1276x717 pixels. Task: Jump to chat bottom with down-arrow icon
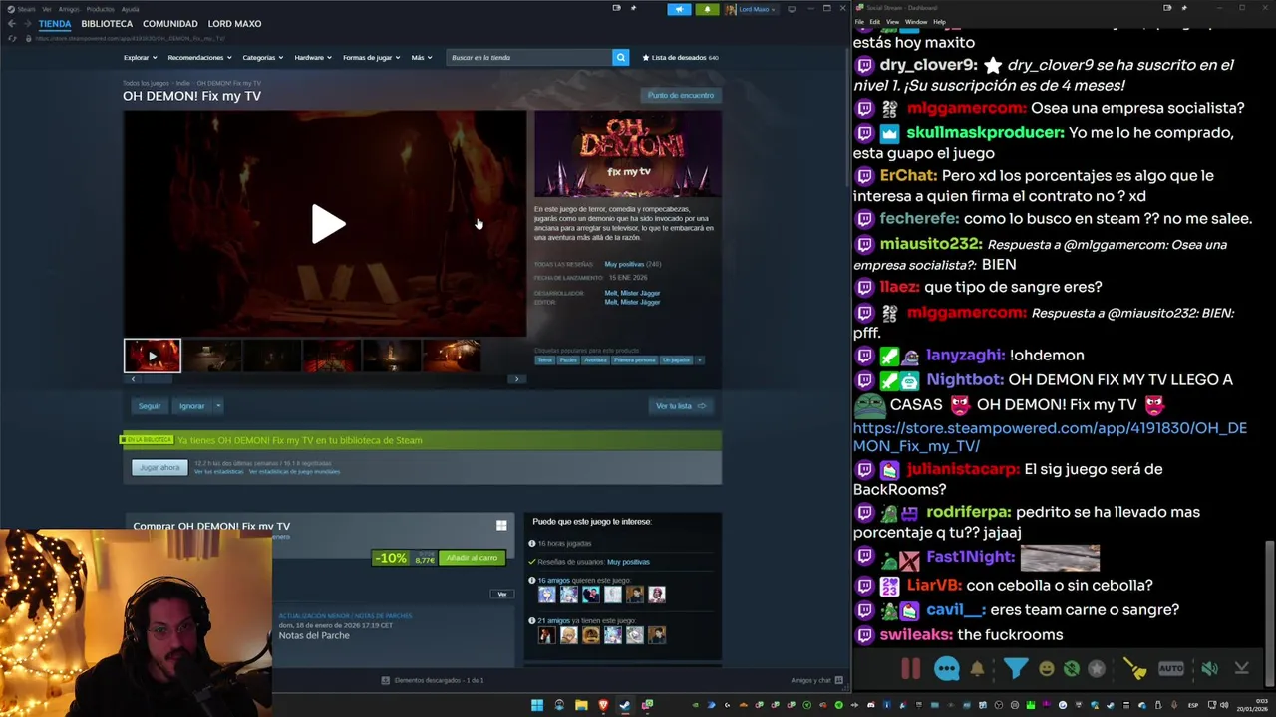coord(1241,669)
